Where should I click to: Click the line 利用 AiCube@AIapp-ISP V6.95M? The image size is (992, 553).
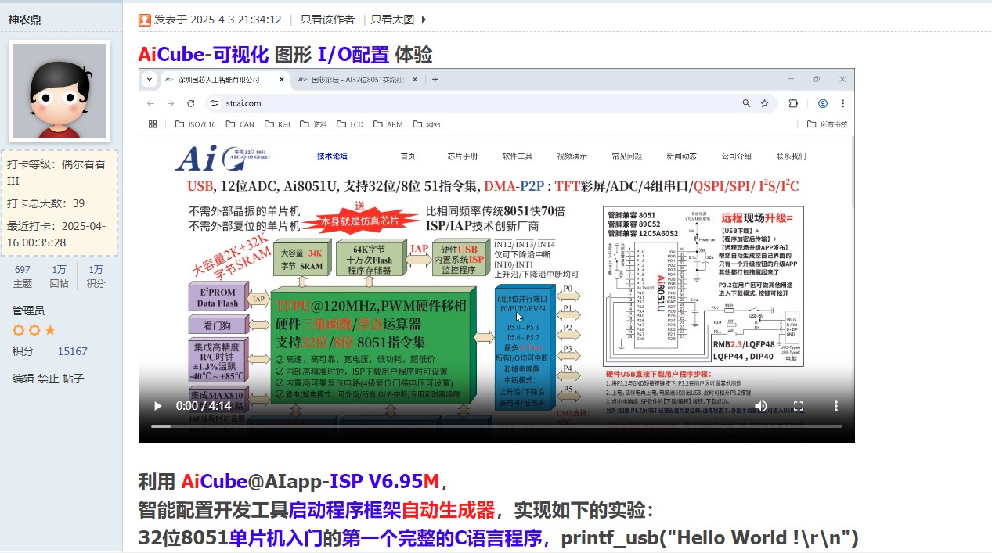(x=293, y=481)
